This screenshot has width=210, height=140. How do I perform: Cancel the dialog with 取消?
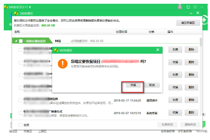coord(152,85)
